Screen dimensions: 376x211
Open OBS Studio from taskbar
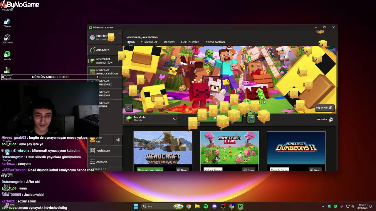[223, 206]
